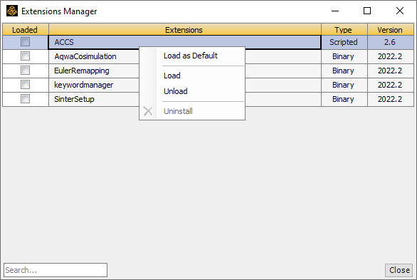Select the AqwaCosimulation extension name

tap(85, 56)
